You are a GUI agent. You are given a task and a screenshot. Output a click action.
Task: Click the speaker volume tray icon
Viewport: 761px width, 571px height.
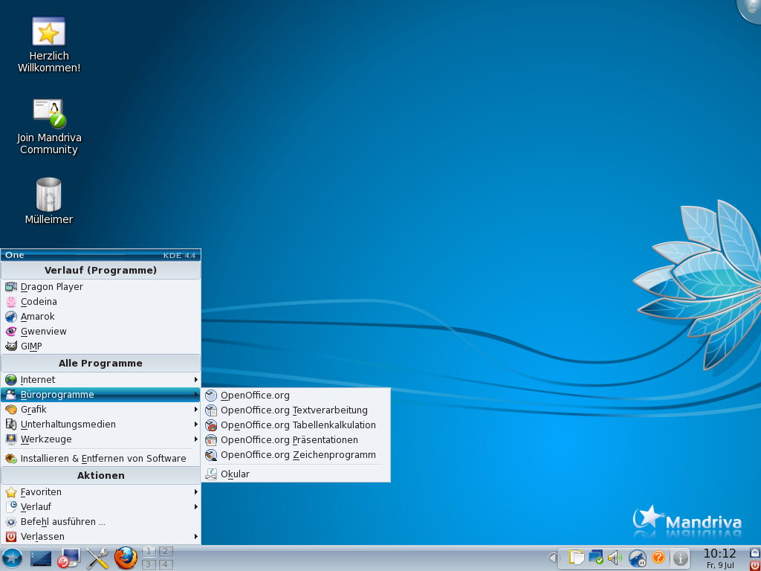615,557
